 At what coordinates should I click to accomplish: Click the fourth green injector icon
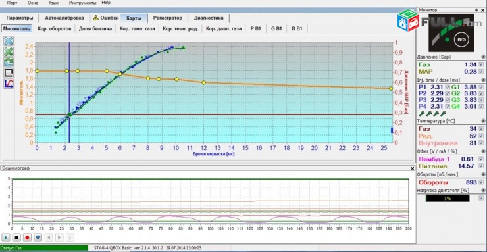point(443,114)
